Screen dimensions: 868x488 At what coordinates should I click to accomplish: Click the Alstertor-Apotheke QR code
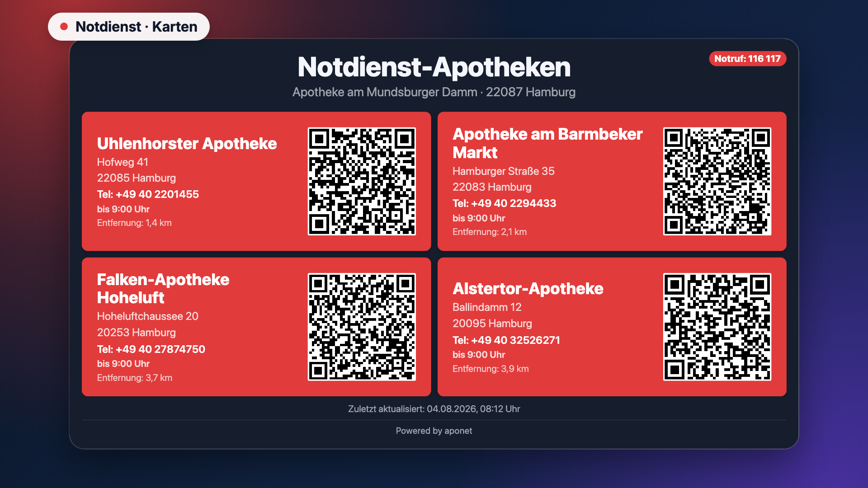[717, 327]
